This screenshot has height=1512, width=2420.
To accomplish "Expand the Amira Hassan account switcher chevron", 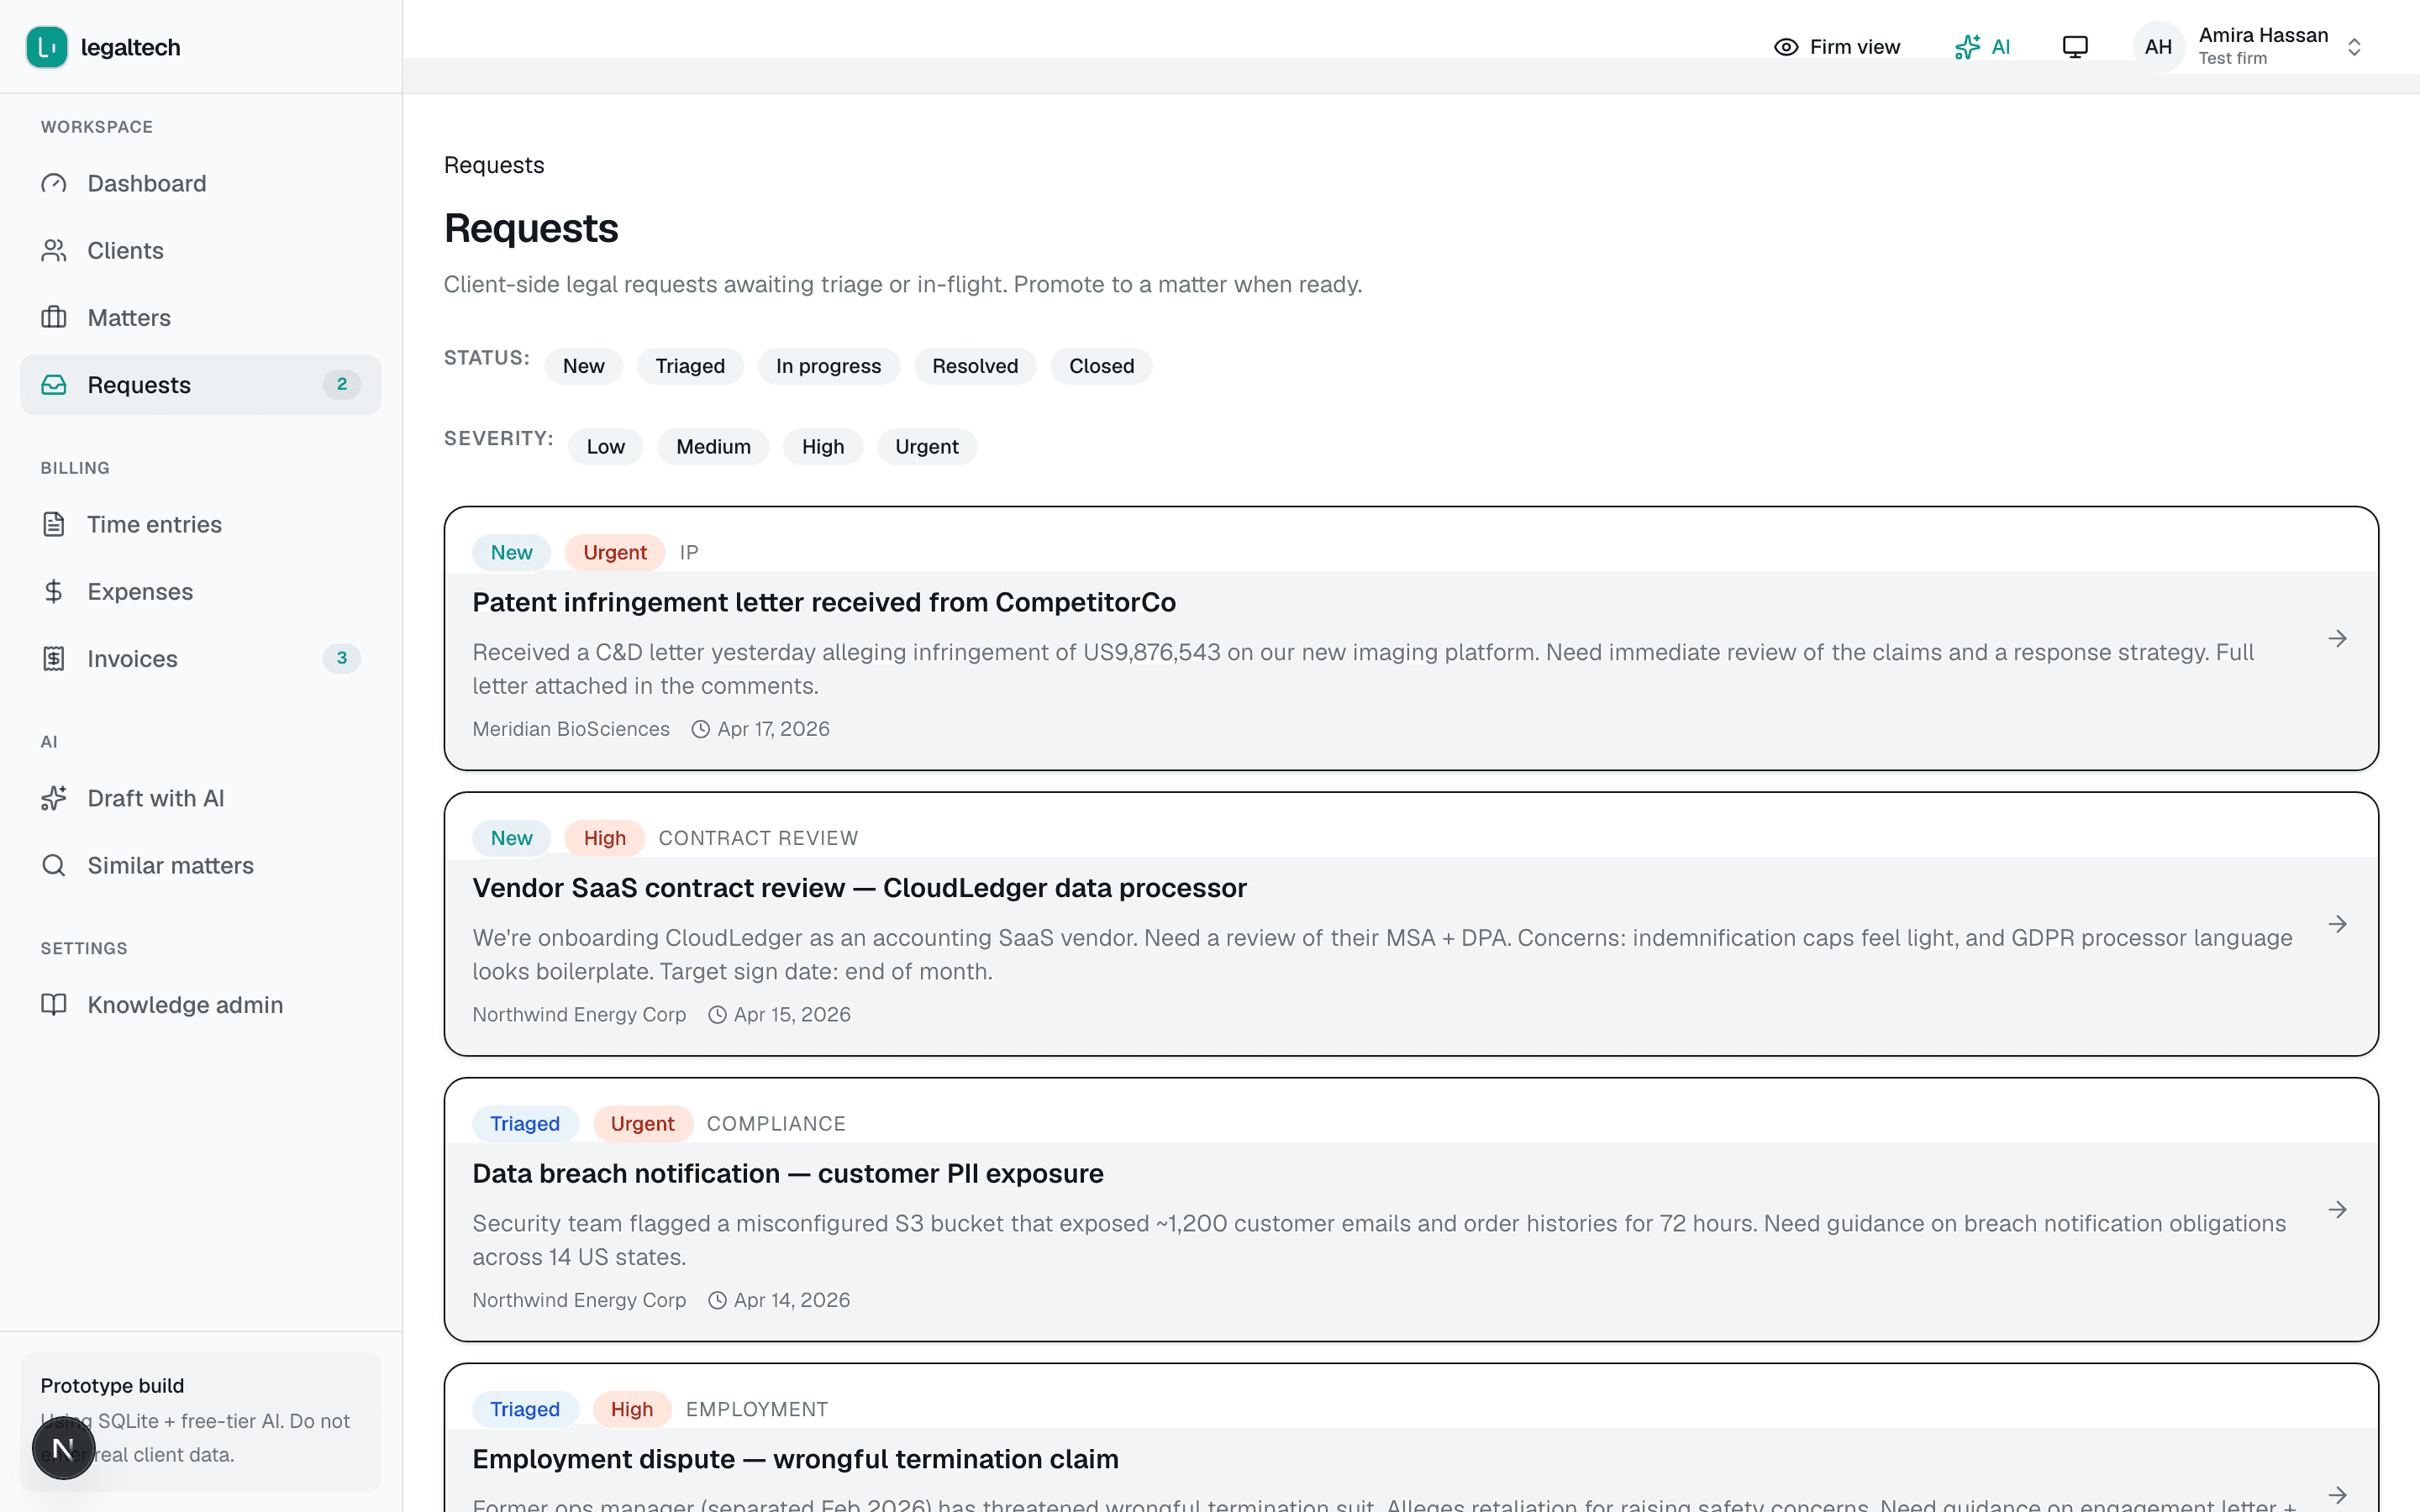I will (2354, 47).
